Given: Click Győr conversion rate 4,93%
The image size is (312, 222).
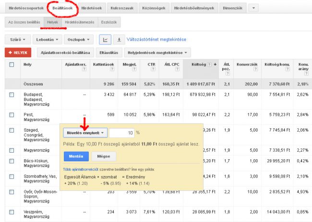Looking at the screenshot, I should (303, 192).
